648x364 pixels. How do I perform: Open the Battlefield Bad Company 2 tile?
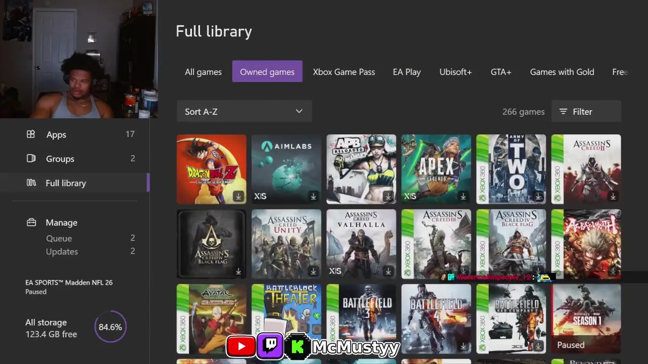click(511, 318)
